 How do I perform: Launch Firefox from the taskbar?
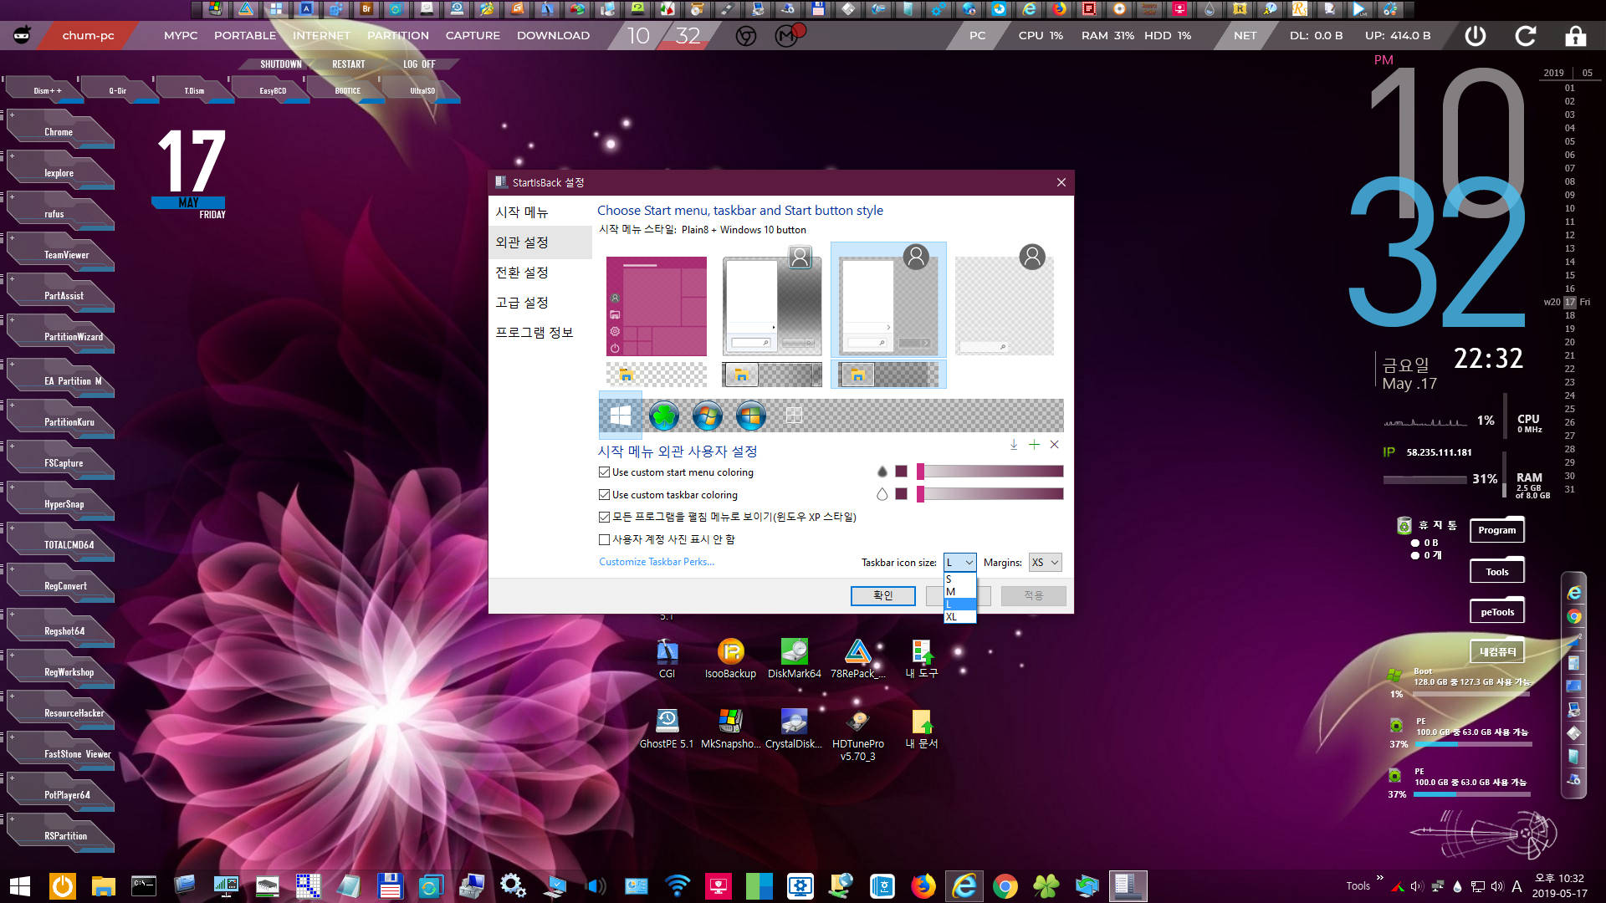(x=923, y=886)
